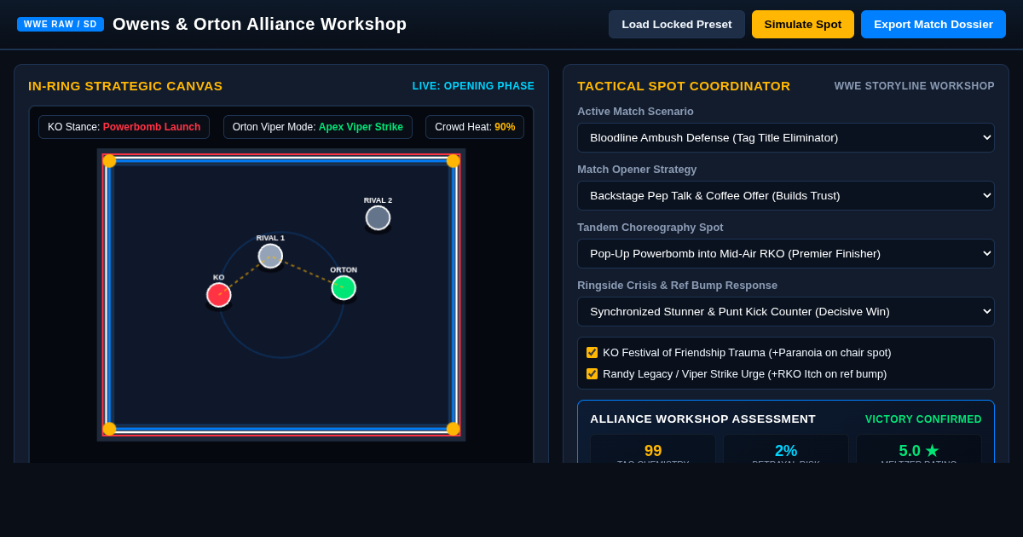Viewport: 1023px width, 537px height.
Task: Click the RIVAL 1 token in the ring
Action: point(270,256)
